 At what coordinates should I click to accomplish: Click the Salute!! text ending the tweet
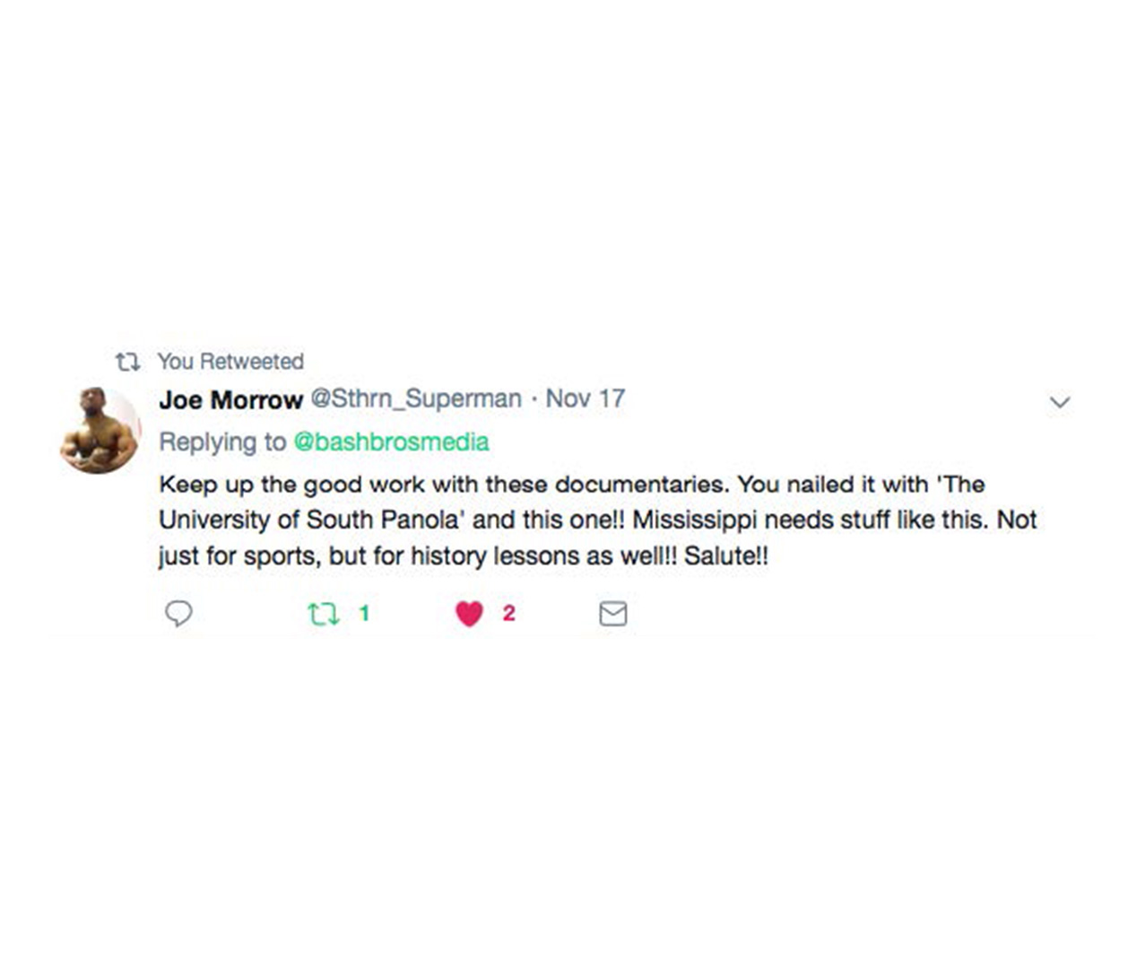click(725, 556)
